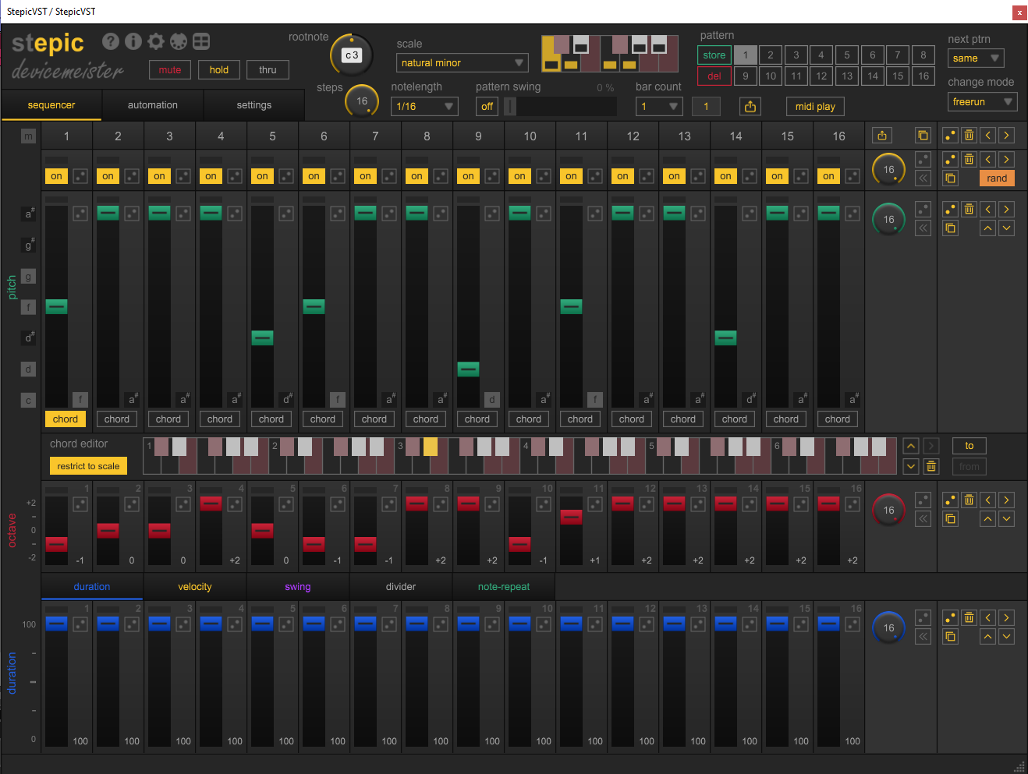The height and width of the screenshot is (774, 1028).
Task: Click the trash icon in chord editor
Action: click(x=931, y=467)
